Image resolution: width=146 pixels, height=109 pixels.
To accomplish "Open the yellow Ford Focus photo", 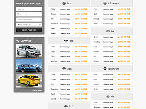I will 29,81.
